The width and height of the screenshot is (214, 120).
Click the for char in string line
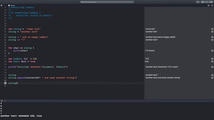click(21, 48)
